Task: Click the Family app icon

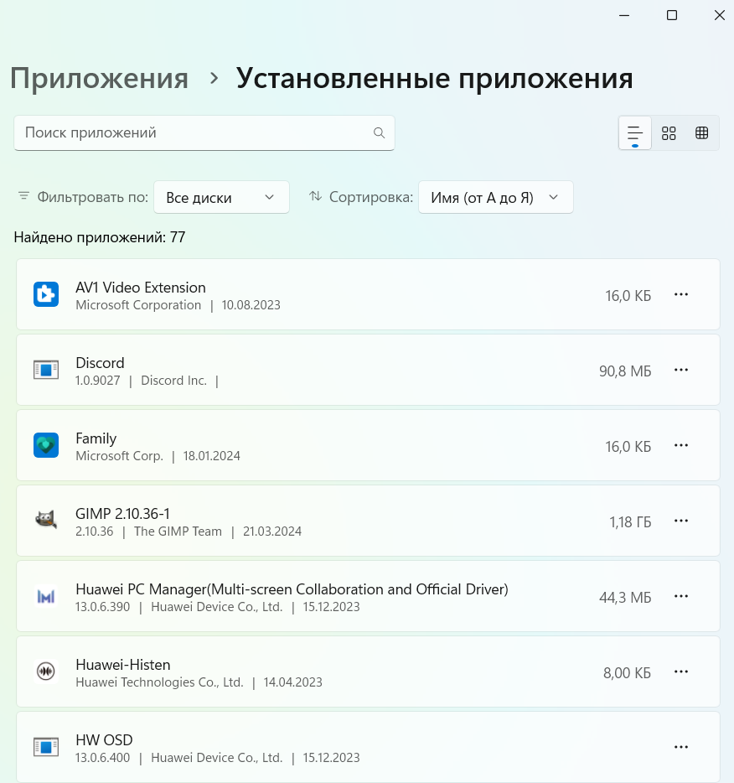Action: (46, 445)
